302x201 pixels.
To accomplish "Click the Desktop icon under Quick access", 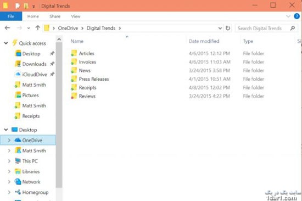I will 18,53.
